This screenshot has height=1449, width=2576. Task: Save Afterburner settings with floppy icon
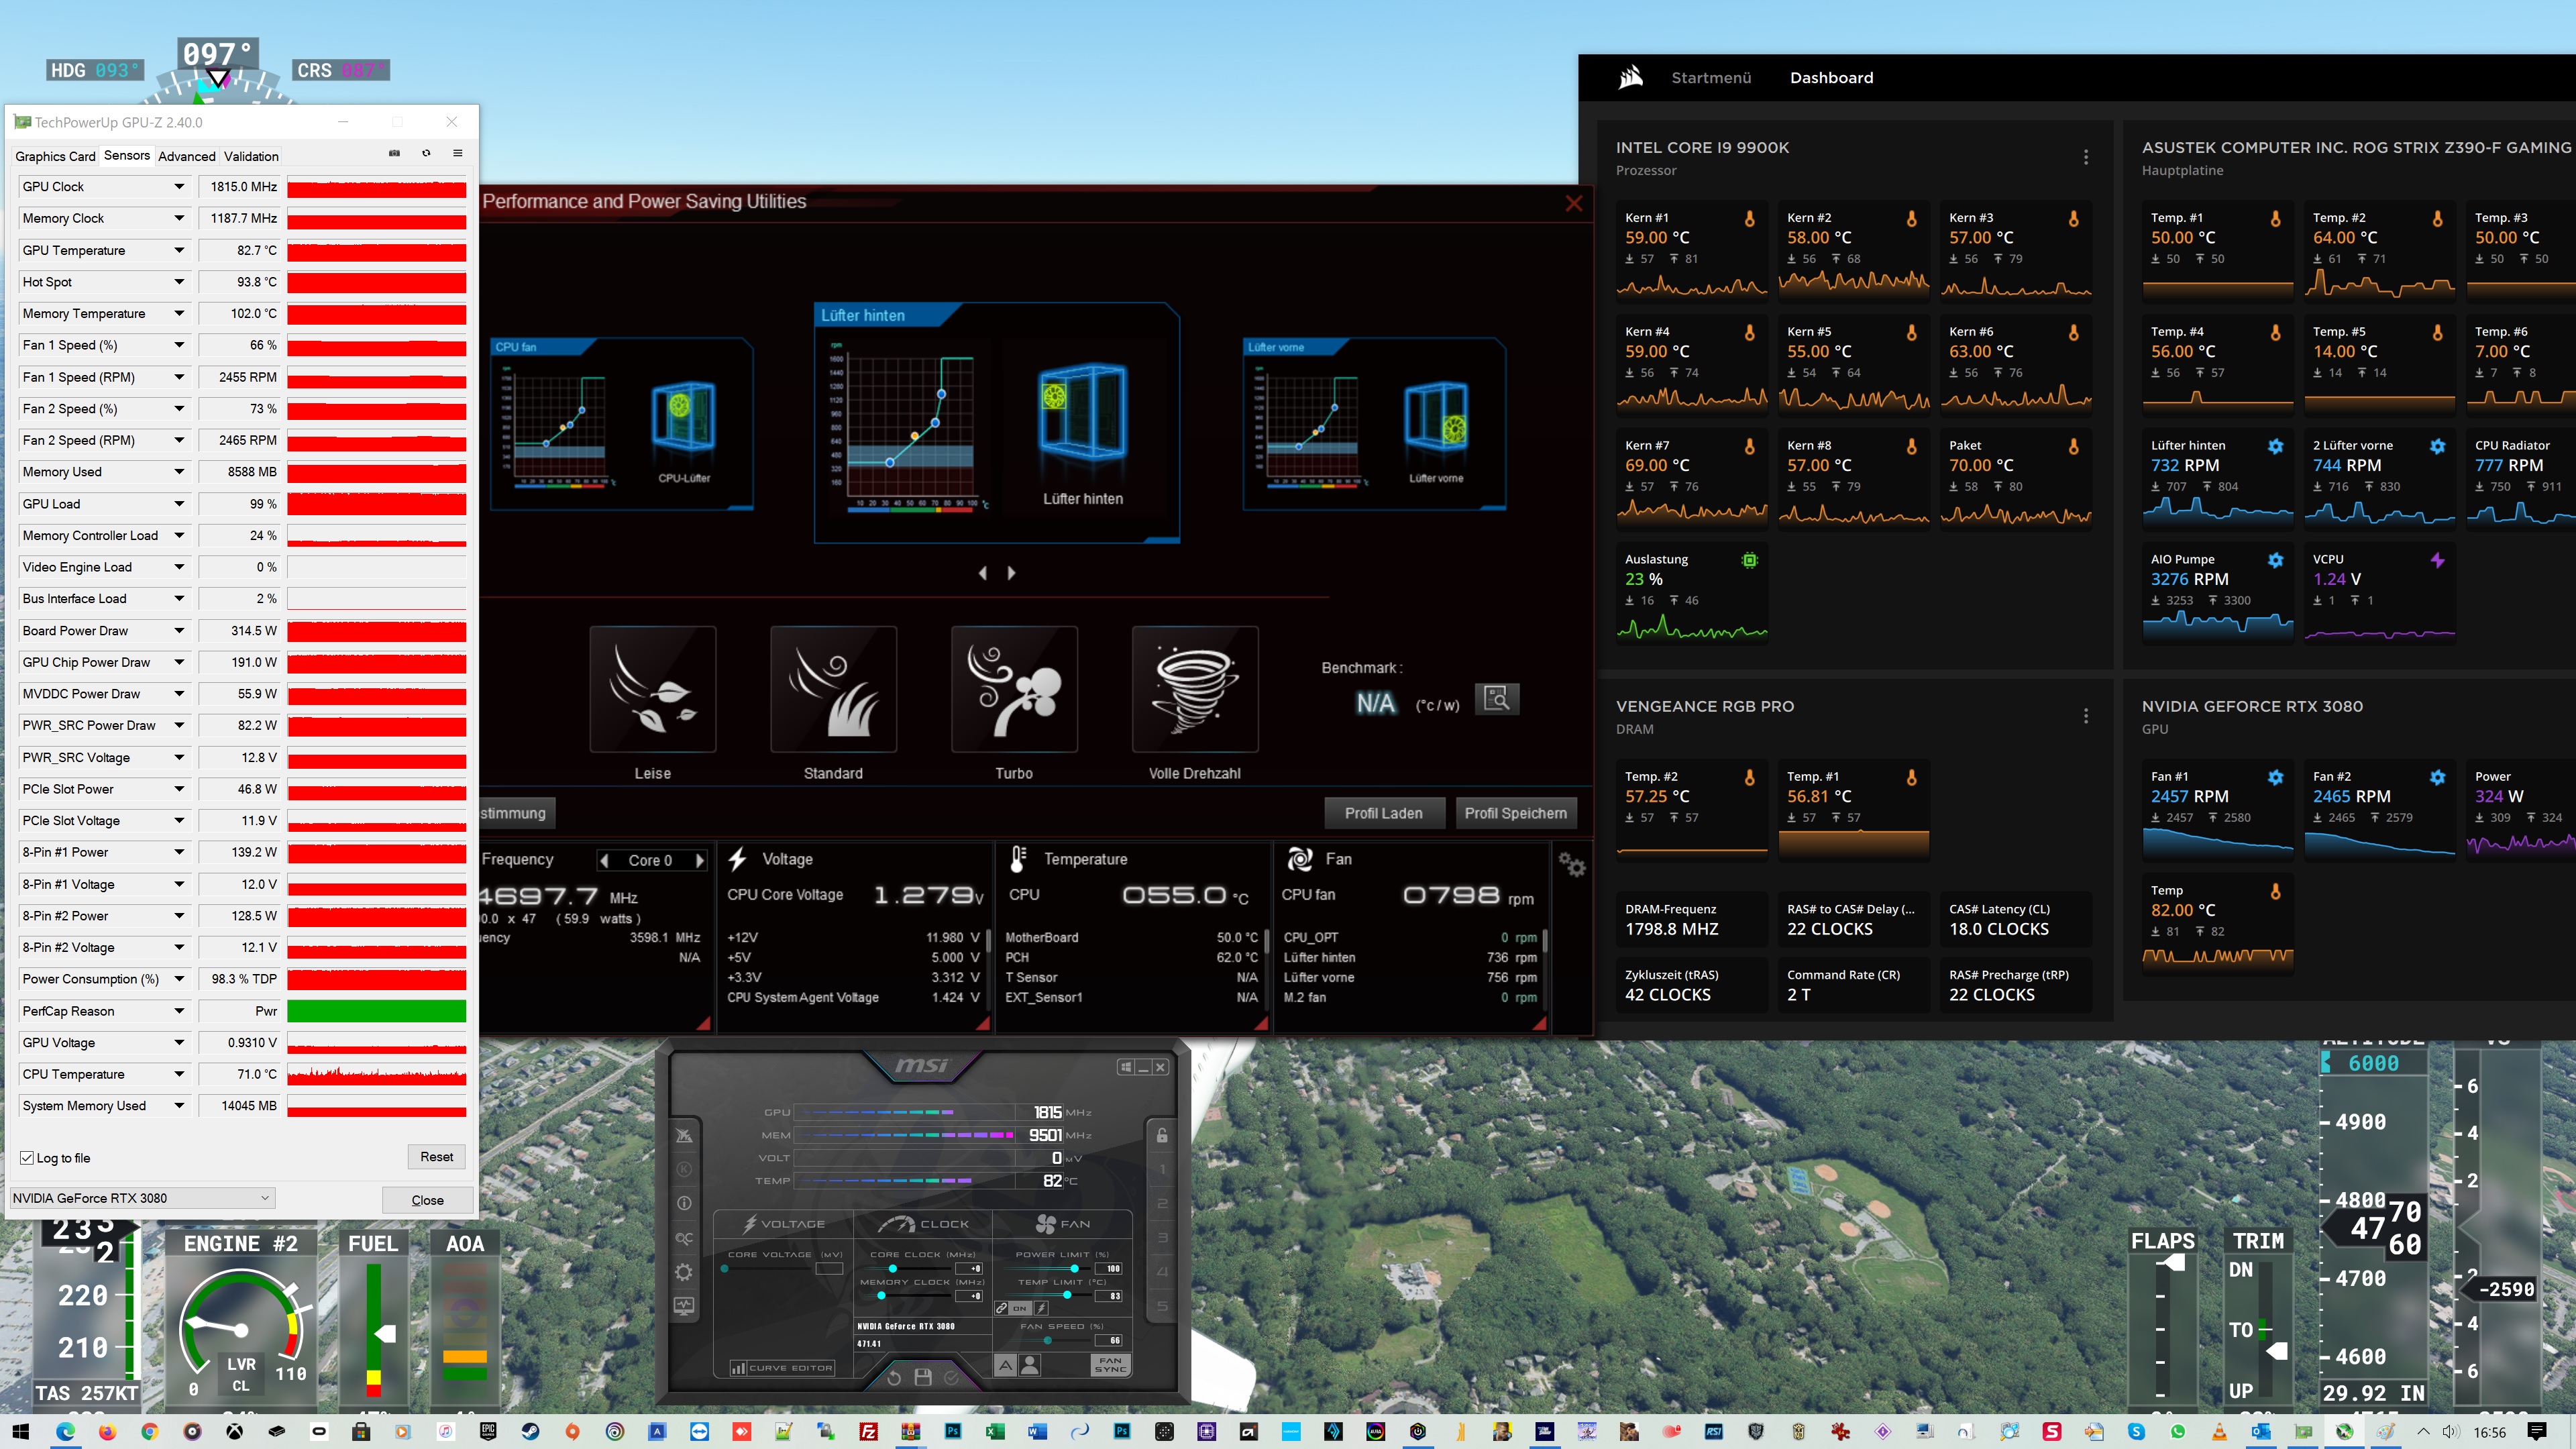point(922,1377)
